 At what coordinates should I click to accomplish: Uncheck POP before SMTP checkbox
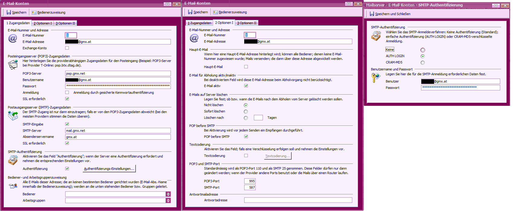[x=246, y=137]
